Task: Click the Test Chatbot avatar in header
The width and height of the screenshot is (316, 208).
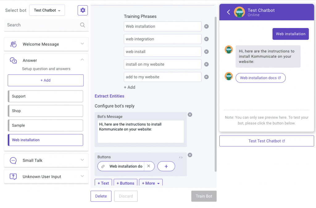Action: point(239,12)
